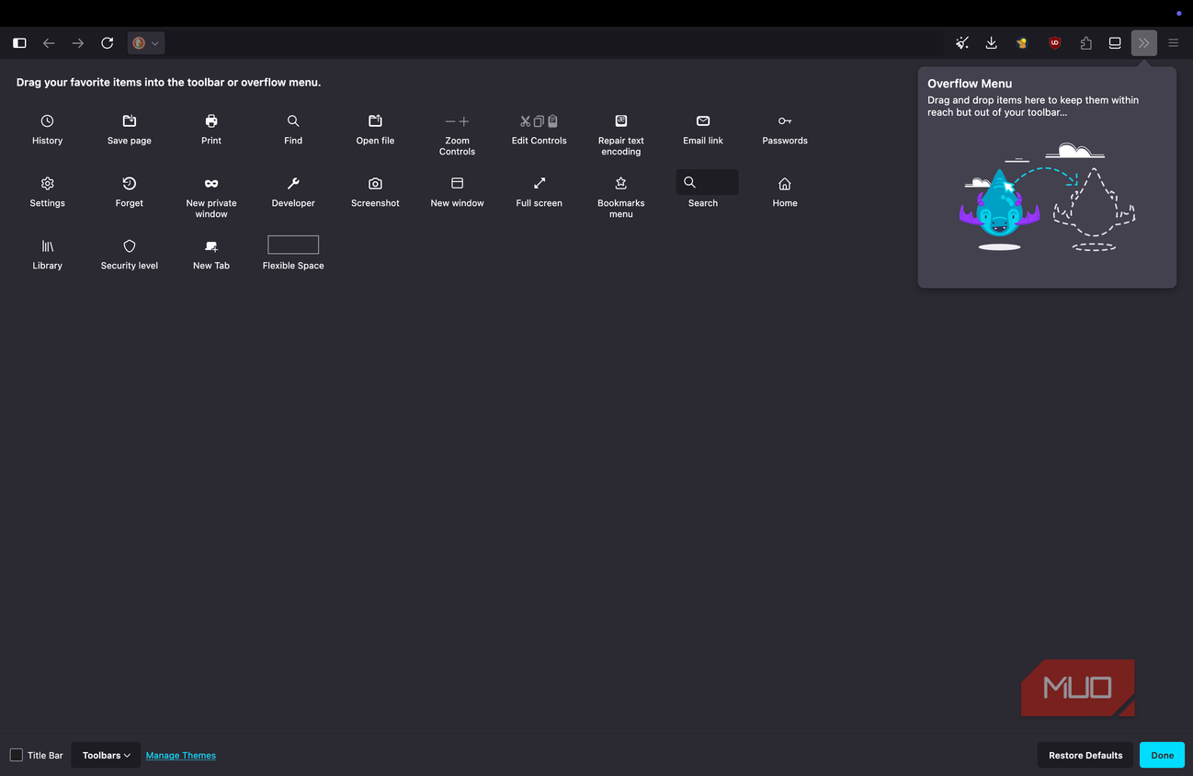Toggle the sidebar button in toolbar
The height and width of the screenshot is (776, 1193).
tap(19, 43)
